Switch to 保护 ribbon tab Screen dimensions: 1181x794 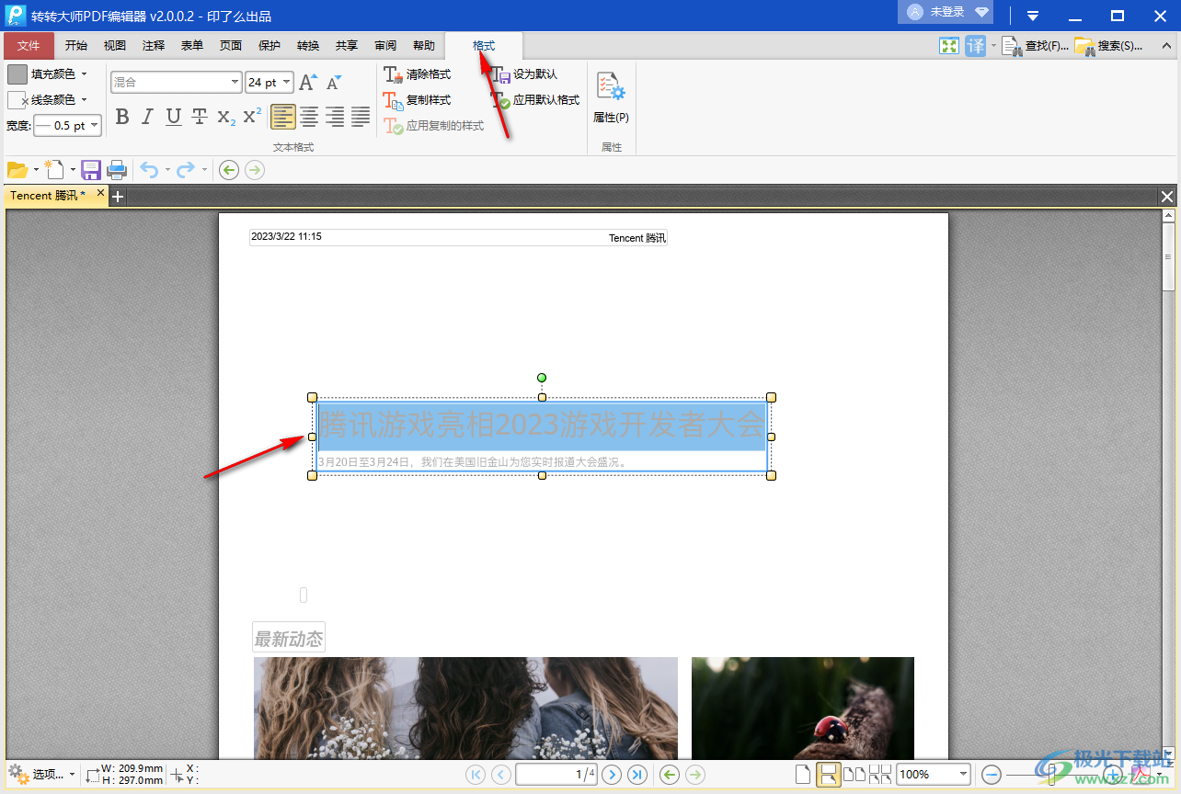coord(269,45)
